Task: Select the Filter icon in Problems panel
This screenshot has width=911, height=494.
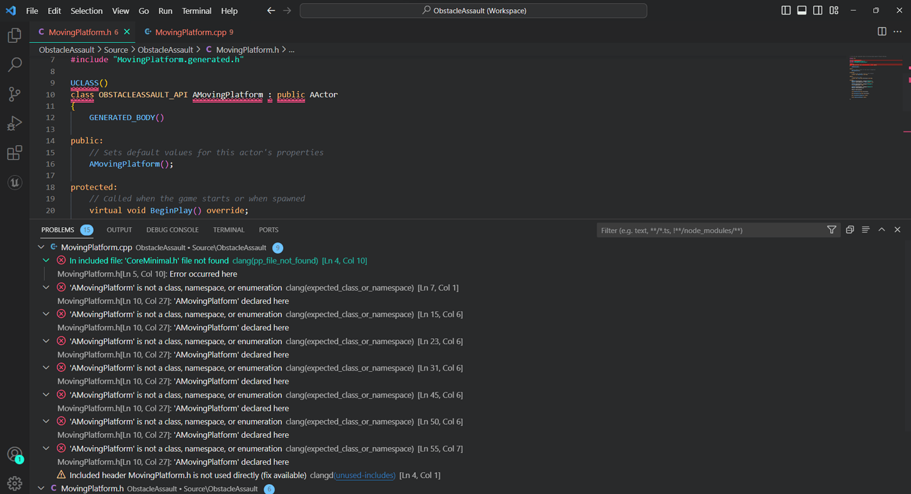Action: [832, 229]
